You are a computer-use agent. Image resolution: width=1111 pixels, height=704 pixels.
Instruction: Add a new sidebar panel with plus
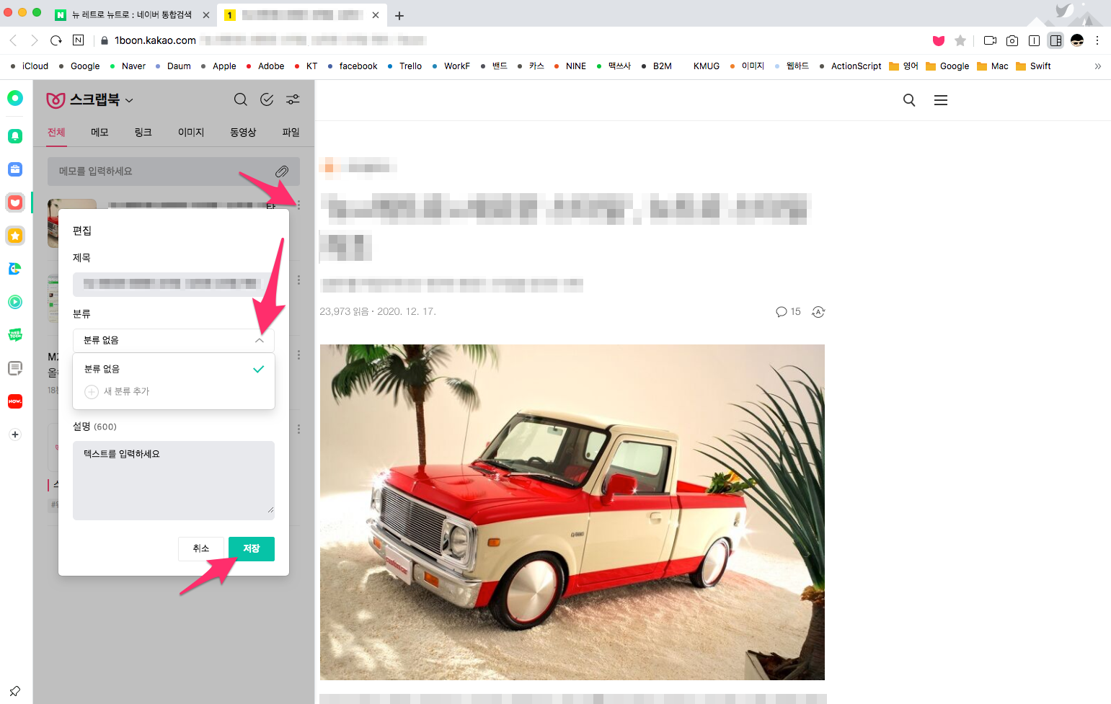pos(15,435)
